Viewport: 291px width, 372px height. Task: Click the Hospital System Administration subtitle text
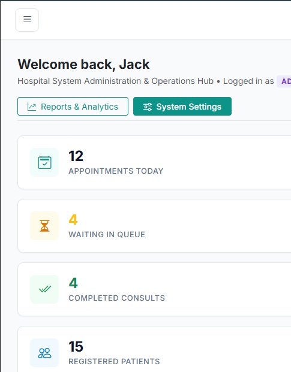point(115,81)
